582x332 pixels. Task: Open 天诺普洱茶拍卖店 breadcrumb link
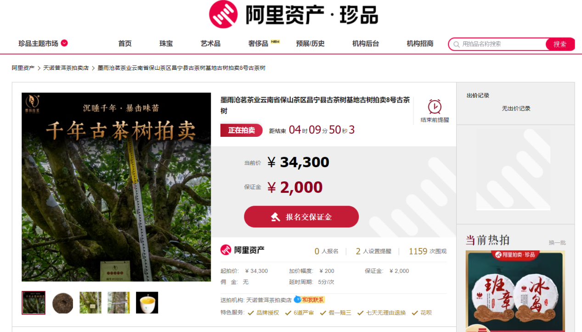coord(66,68)
